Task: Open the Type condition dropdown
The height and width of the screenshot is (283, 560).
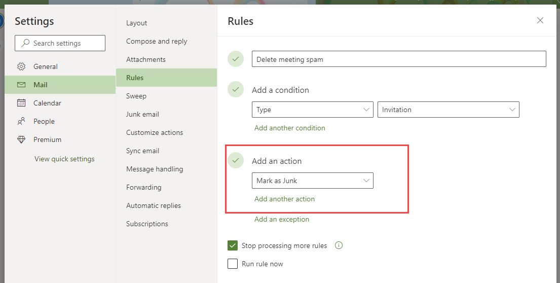Action: [313, 110]
